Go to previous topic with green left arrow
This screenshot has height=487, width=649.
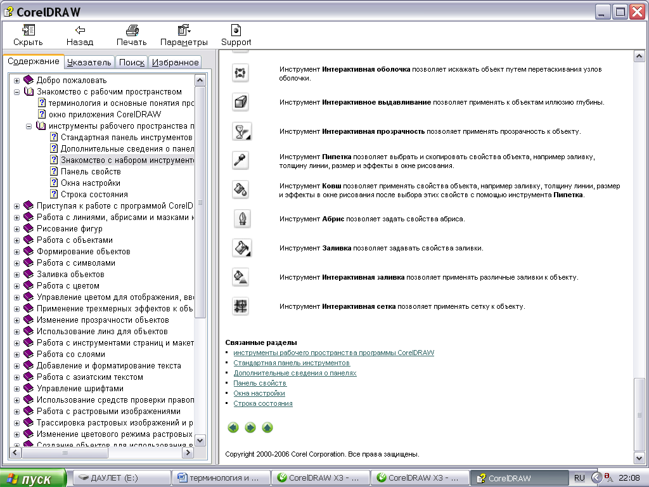point(233,427)
